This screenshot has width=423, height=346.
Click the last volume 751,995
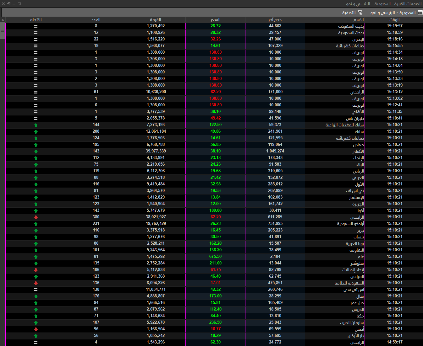(x=275, y=224)
